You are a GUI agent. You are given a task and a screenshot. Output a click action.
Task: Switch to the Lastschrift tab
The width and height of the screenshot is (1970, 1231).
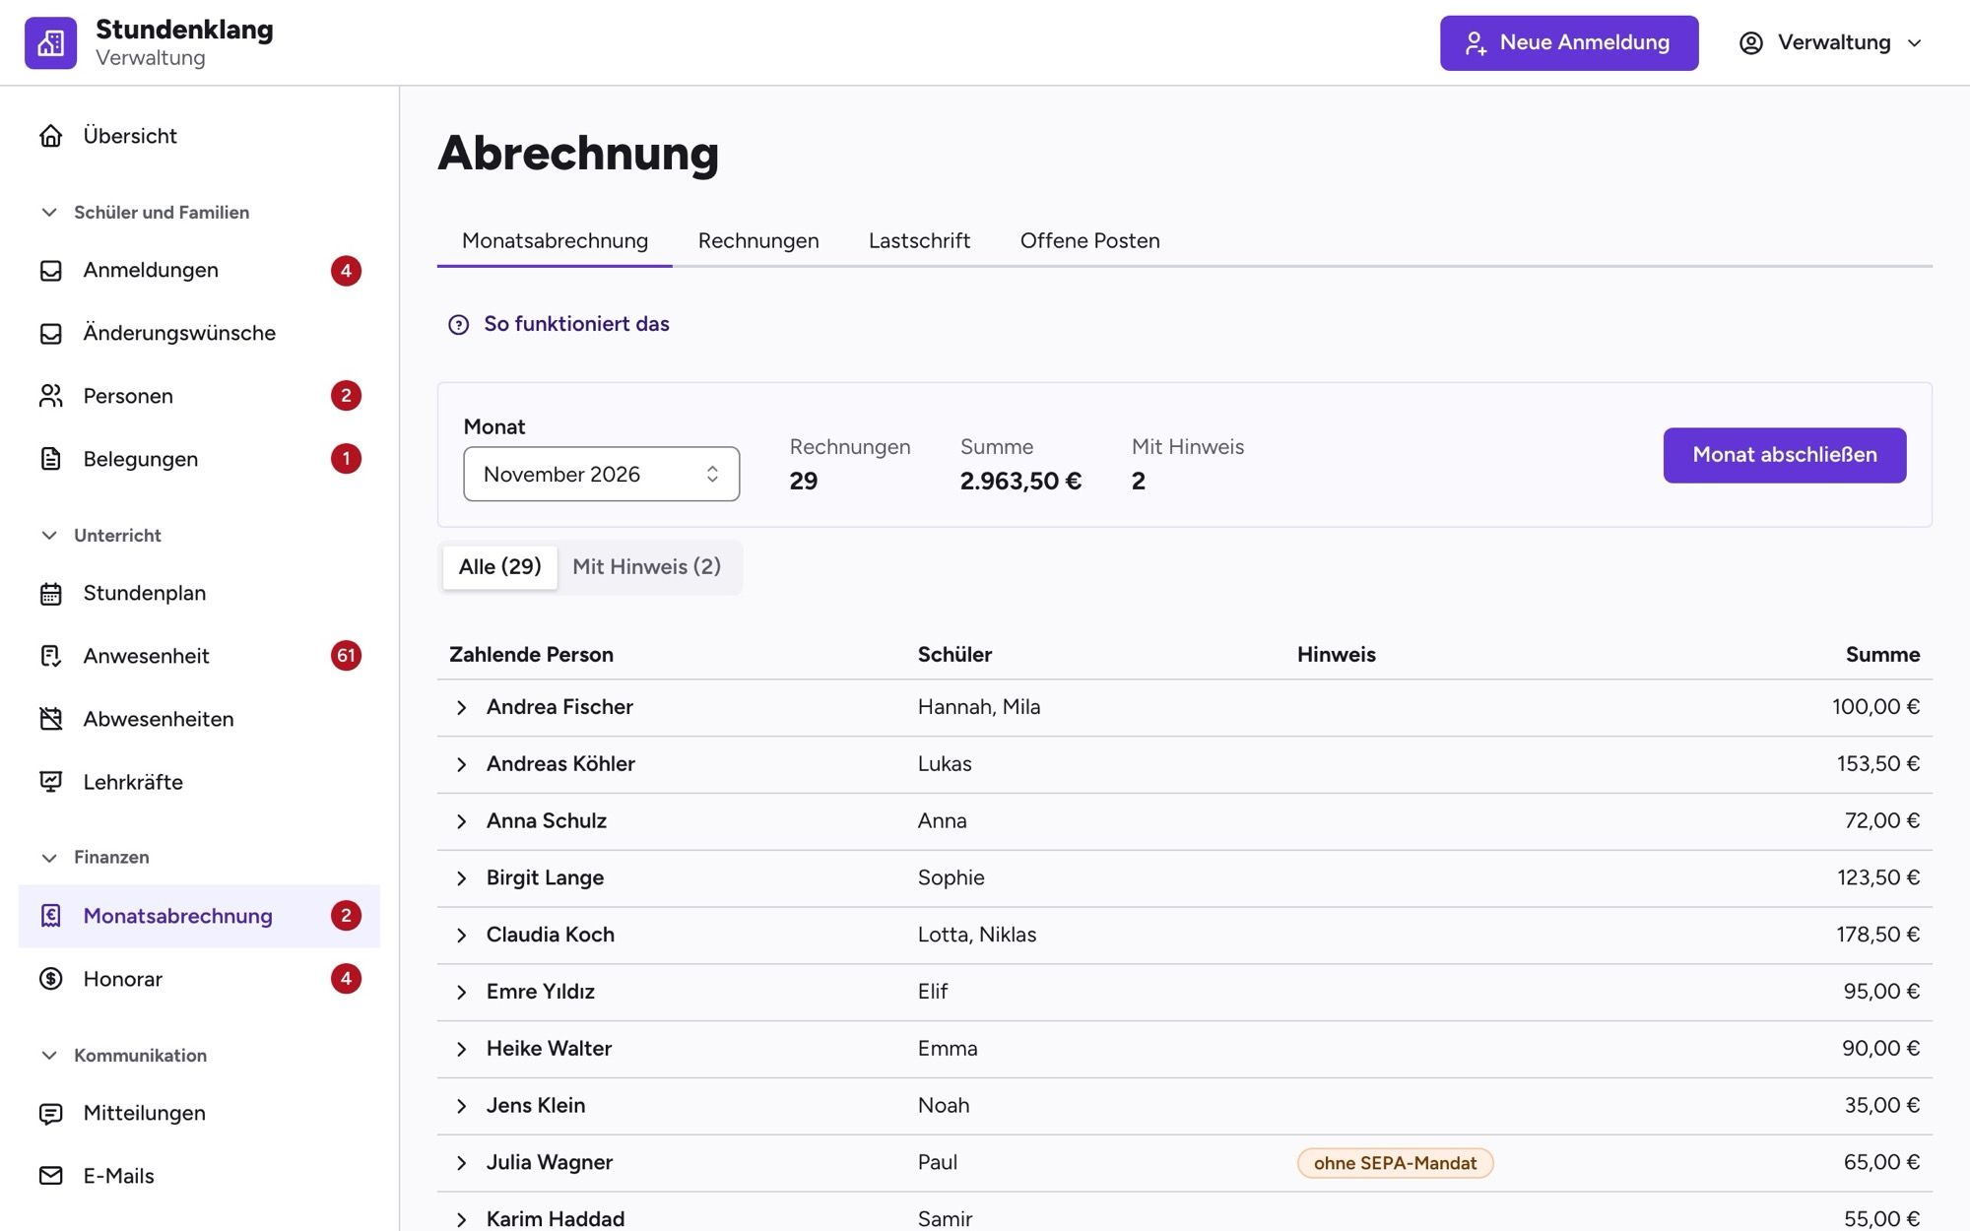tap(919, 240)
